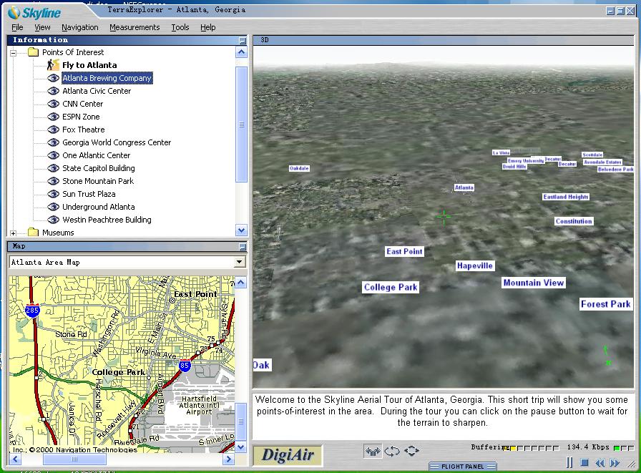Click the Information tree scroll down arrow
This screenshot has width=641, height=473.
pos(242,230)
